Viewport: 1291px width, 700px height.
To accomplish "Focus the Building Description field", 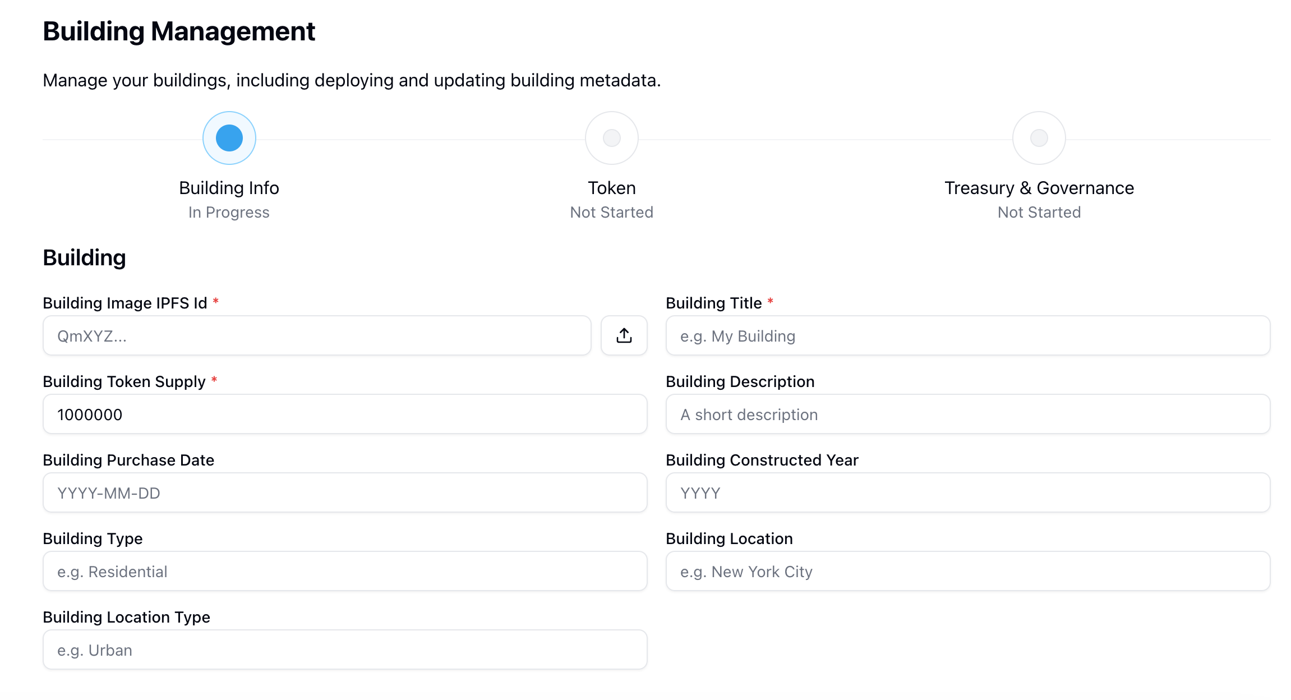I will click(967, 414).
